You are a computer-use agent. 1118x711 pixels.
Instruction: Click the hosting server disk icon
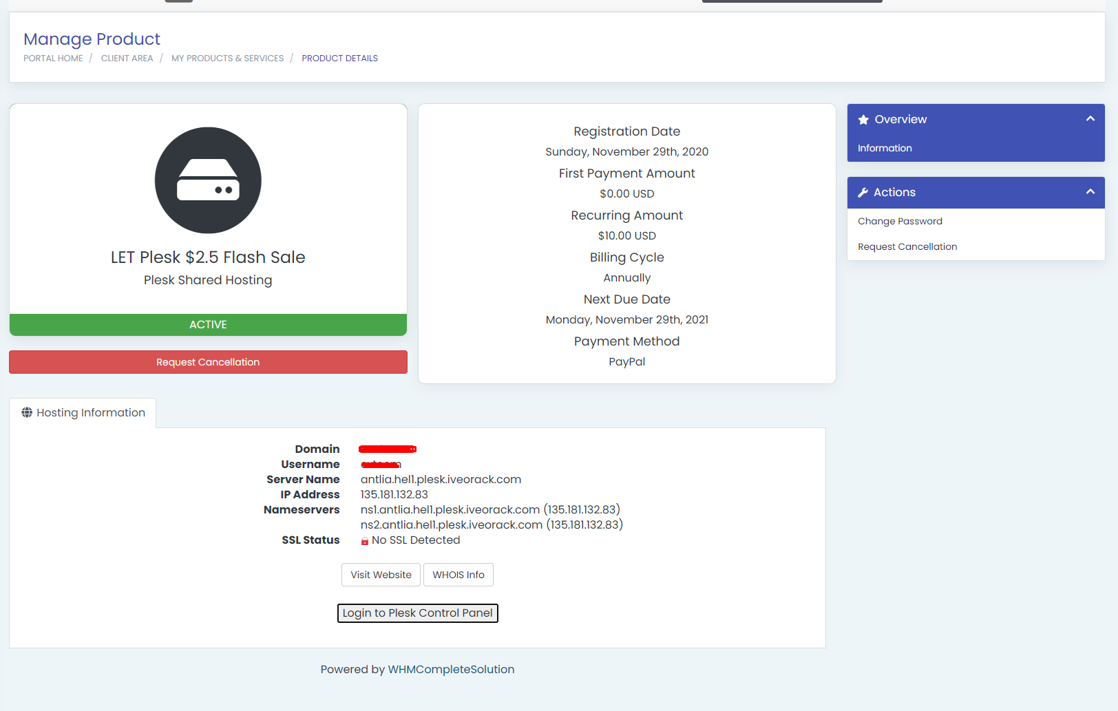click(208, 180)
